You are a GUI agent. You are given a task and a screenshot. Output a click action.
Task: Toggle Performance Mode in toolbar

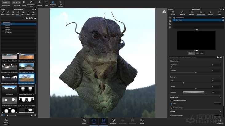(x=31, y=4)
